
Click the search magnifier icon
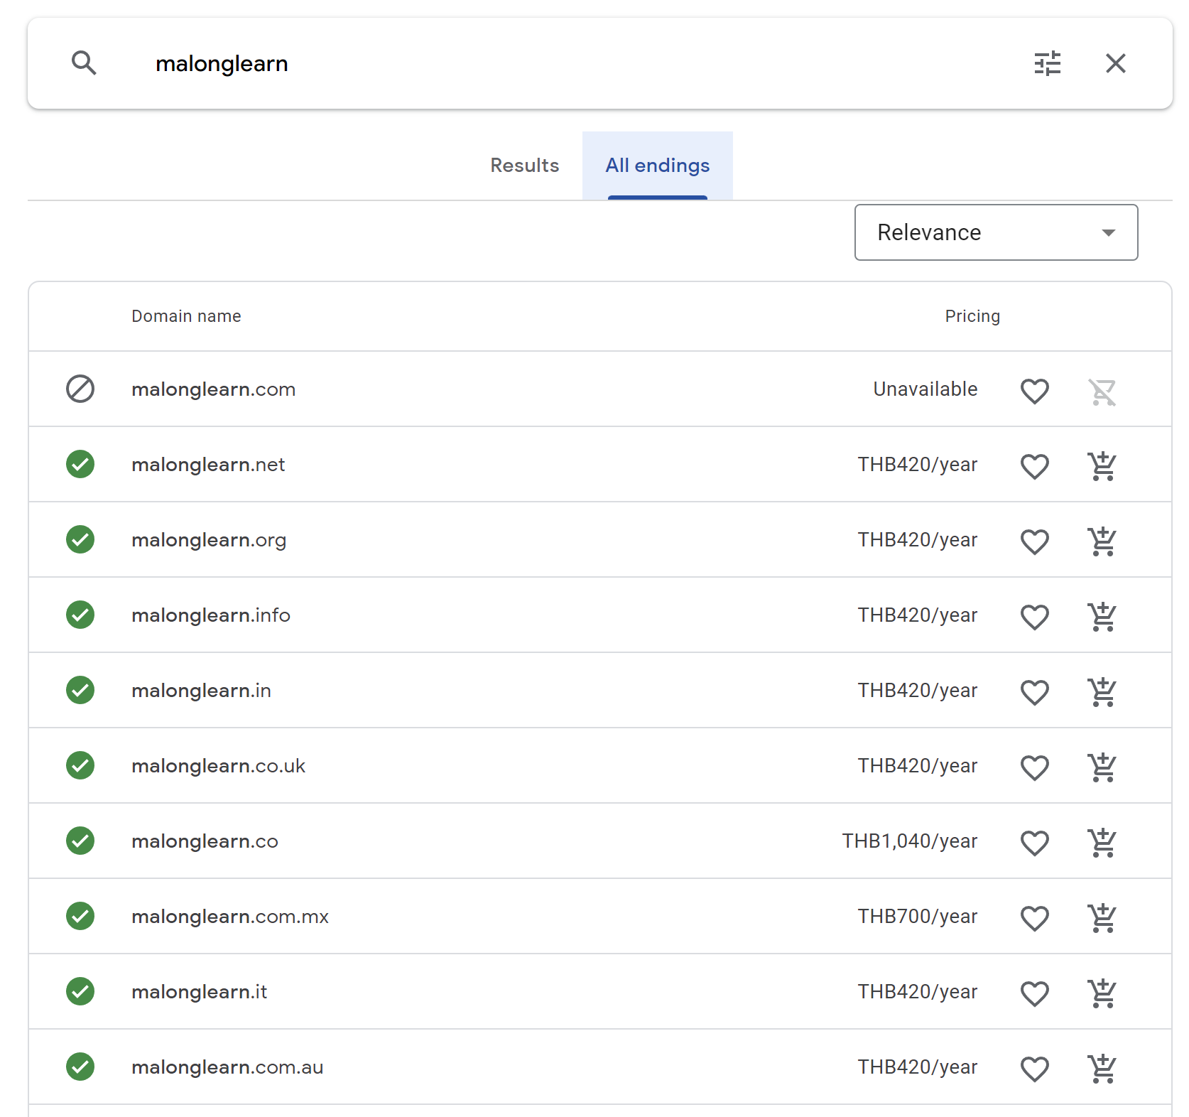[x=84, y=63]
